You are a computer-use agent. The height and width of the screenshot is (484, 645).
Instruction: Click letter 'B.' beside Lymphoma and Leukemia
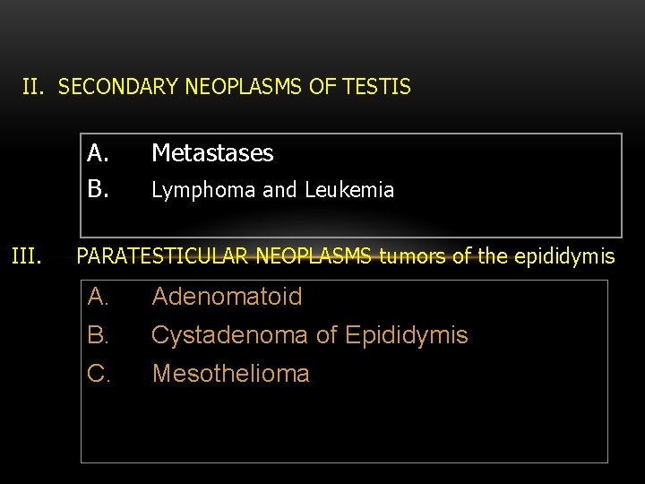[x=99, y=190]
